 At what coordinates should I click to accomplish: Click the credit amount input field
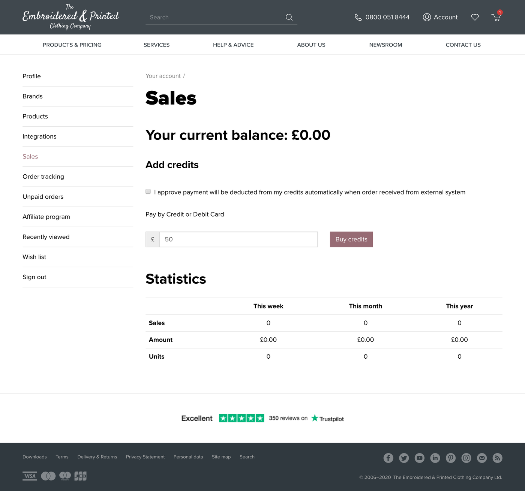238,240
